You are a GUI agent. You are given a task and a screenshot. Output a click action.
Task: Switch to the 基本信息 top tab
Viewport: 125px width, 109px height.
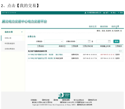[104, 26]
